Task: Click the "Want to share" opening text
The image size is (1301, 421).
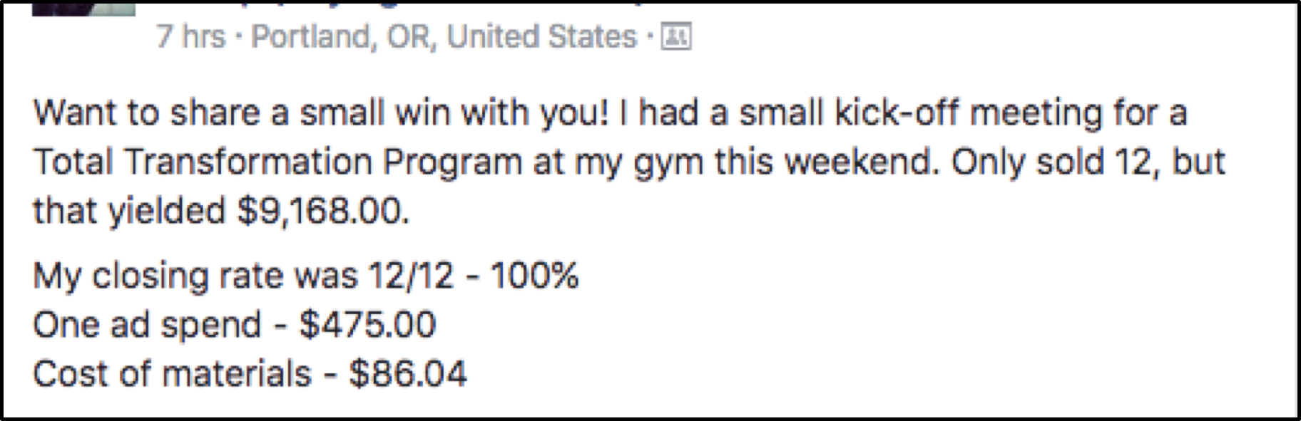Action: pyautogui.click(x=146, y=113)
